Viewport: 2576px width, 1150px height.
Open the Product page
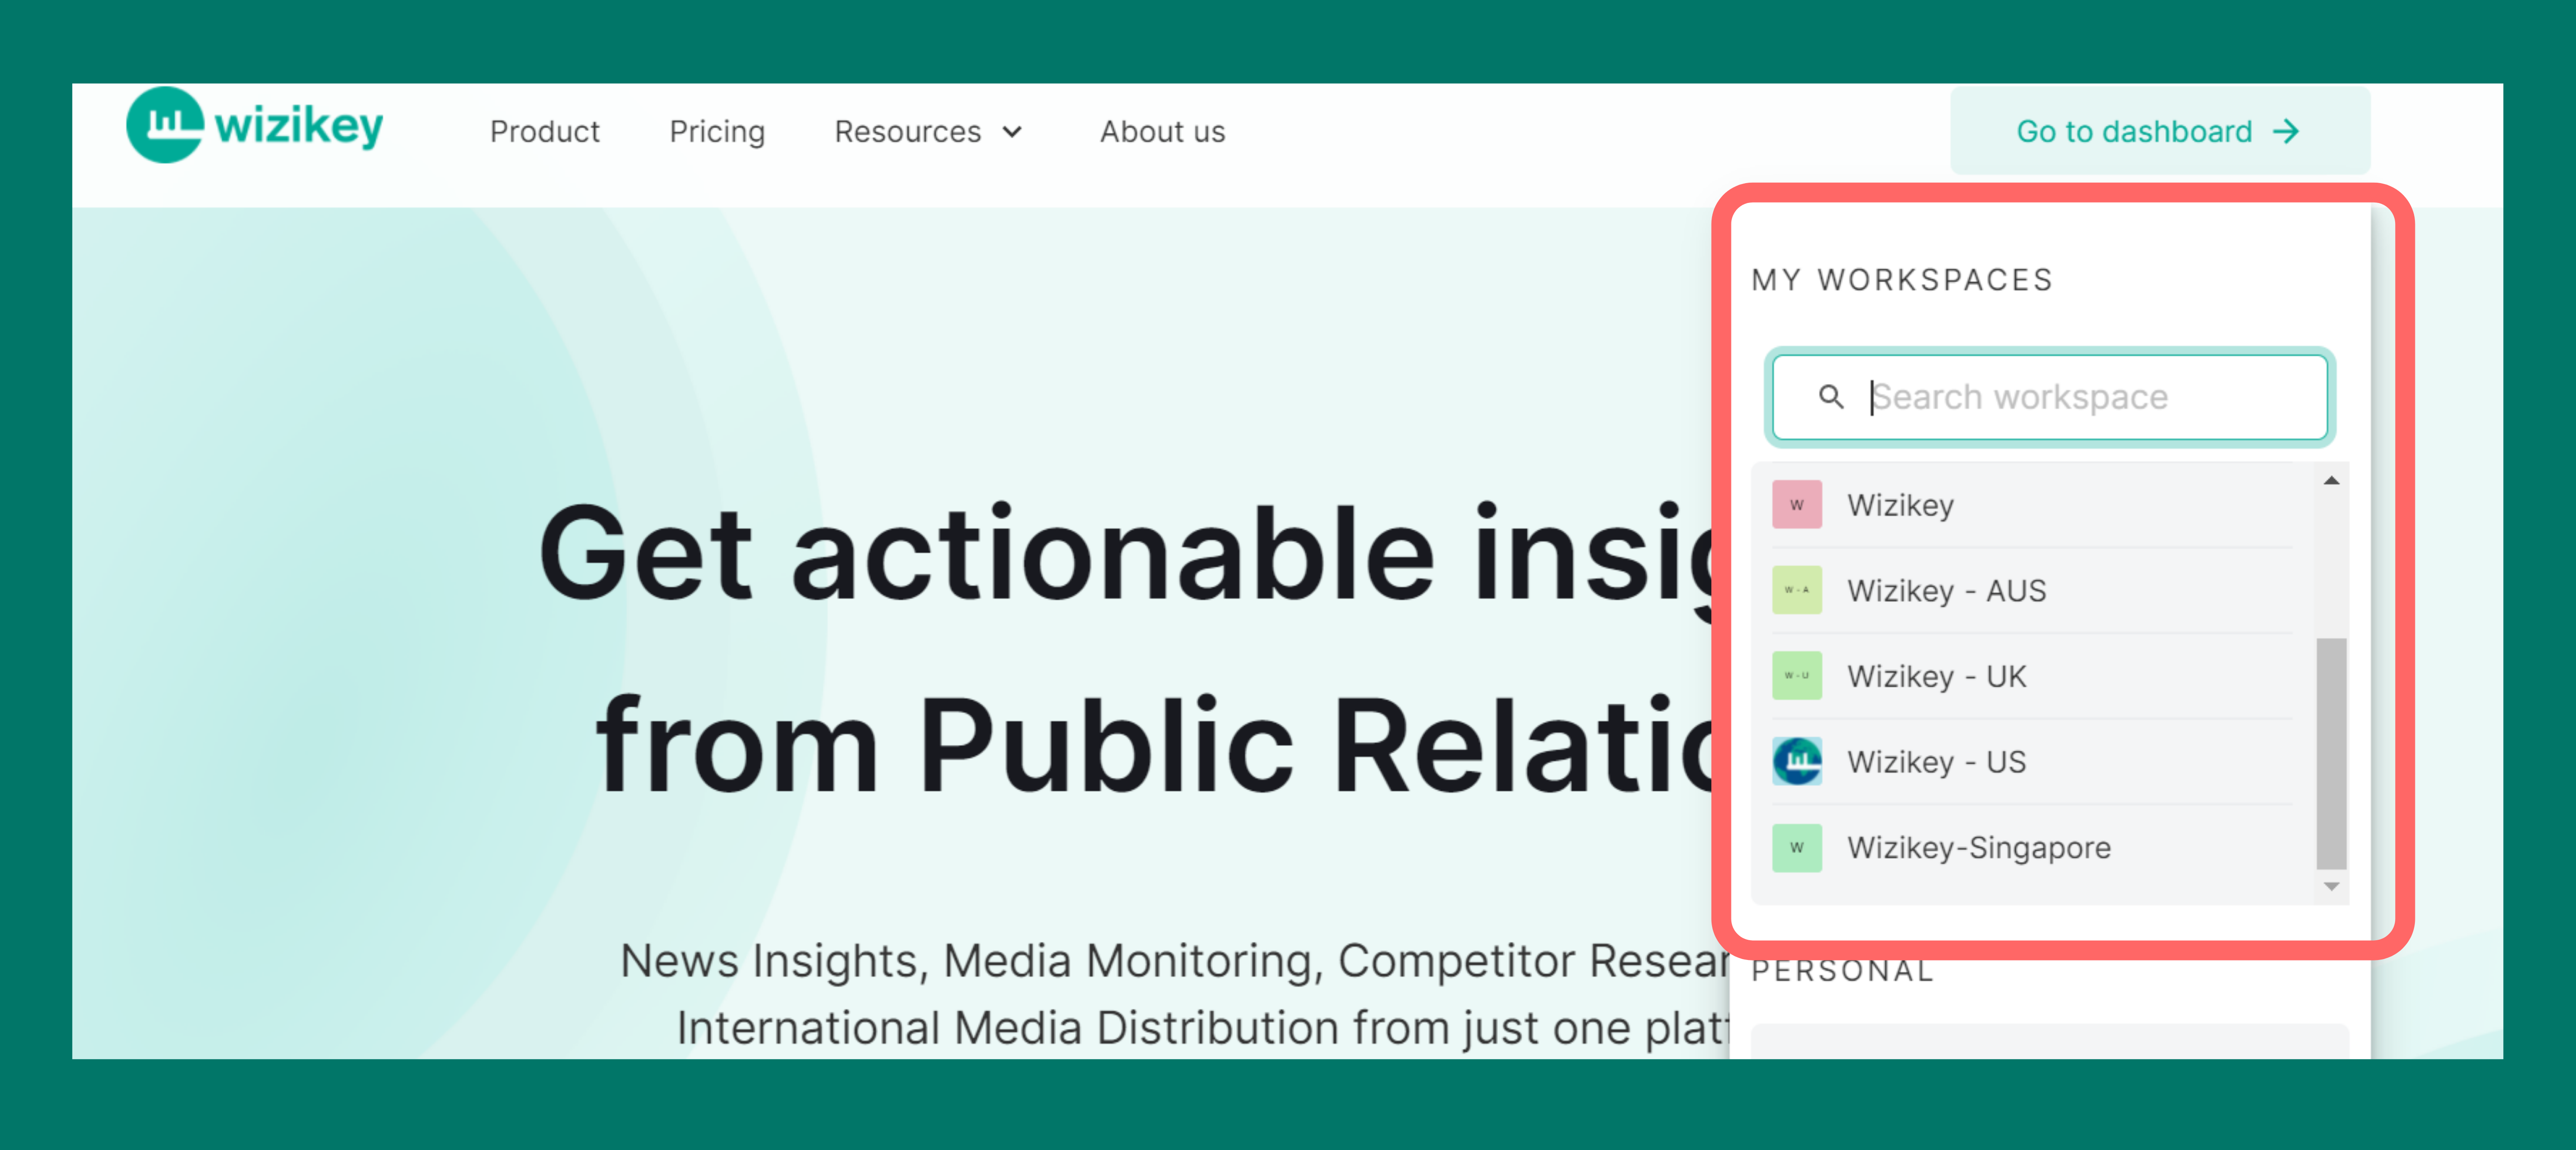click(x=544, y=131)
